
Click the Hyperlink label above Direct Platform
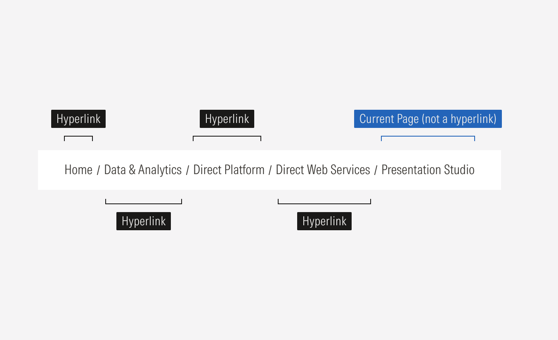227,119
